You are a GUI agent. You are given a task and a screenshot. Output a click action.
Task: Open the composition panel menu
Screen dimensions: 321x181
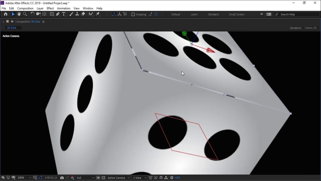pyautogui.click(x=43, y=22)
